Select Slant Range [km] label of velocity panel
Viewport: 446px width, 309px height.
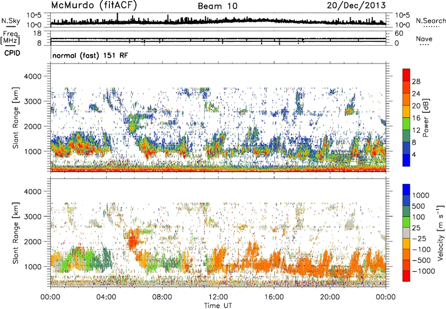tap(16, 233)
